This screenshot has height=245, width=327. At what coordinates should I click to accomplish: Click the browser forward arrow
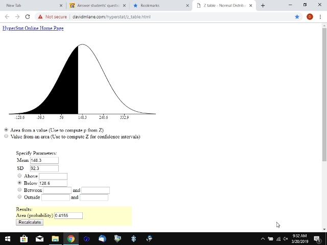[x=17, y=17]
